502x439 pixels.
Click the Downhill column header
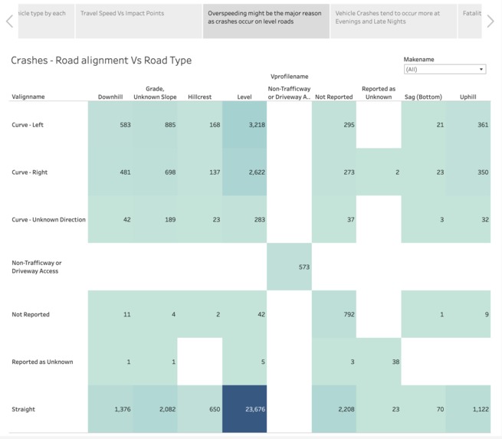click(x=110, y=97)
